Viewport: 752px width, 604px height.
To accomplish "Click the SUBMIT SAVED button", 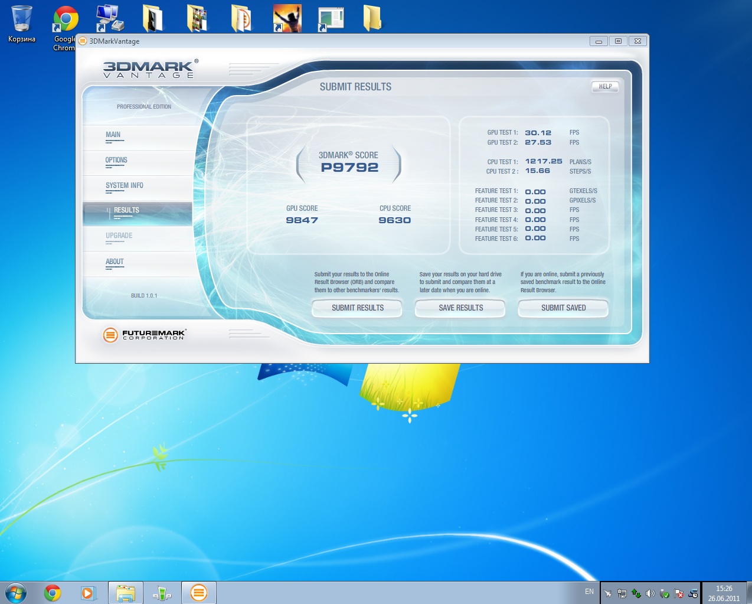I will click(563, 308).
